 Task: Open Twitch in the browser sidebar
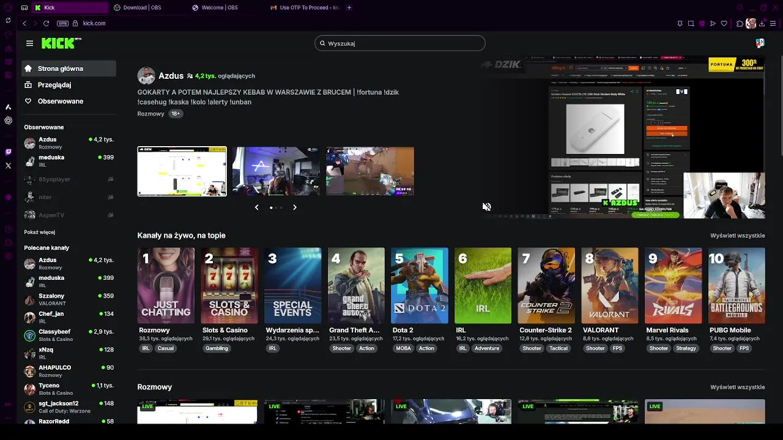[8, 152]
